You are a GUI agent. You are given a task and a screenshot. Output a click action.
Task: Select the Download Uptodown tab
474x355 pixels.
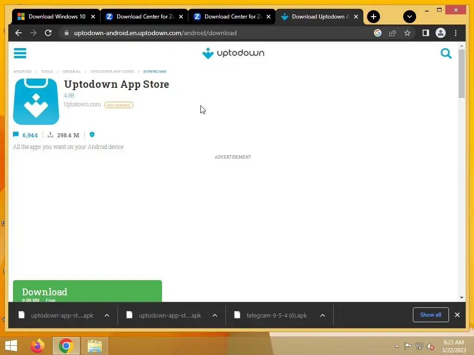(x=320, y=17)
